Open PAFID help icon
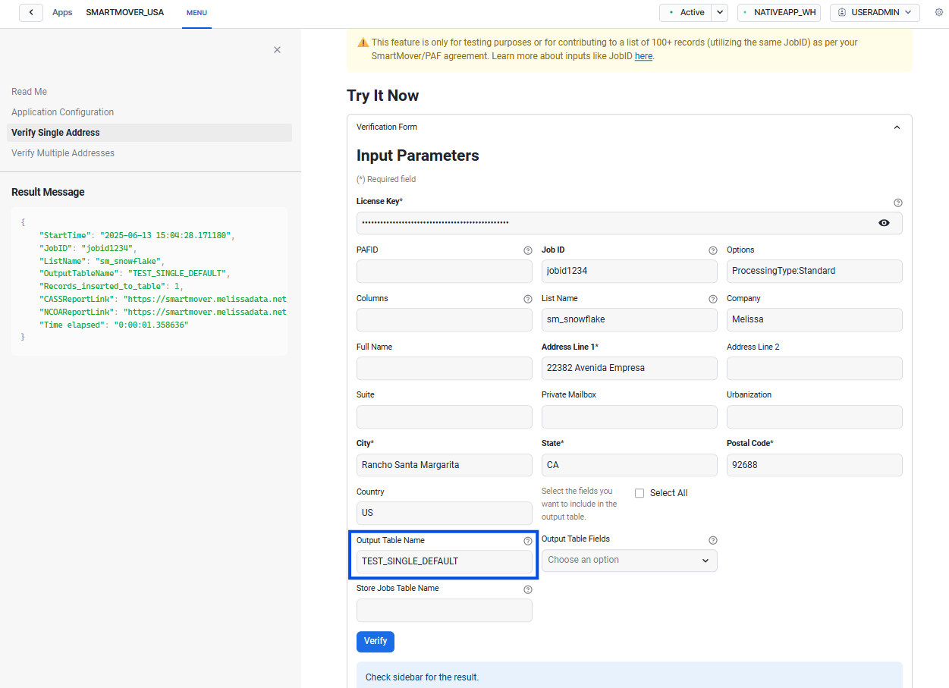949x688 pixels. [x=528, y=250]
